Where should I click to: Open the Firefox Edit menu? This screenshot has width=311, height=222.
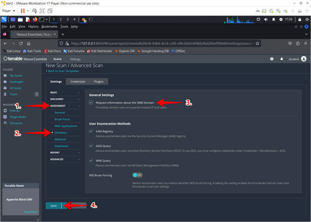(x=12, y=26)
